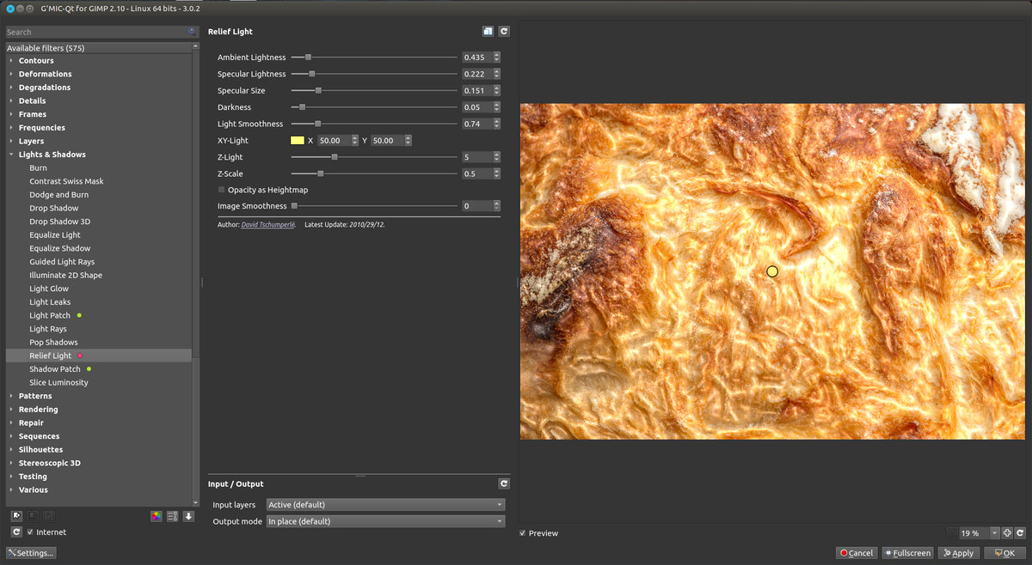Select the Light Glow filter
The image size is (1032, 565).
pyautogui.click(x=49, y=289)
